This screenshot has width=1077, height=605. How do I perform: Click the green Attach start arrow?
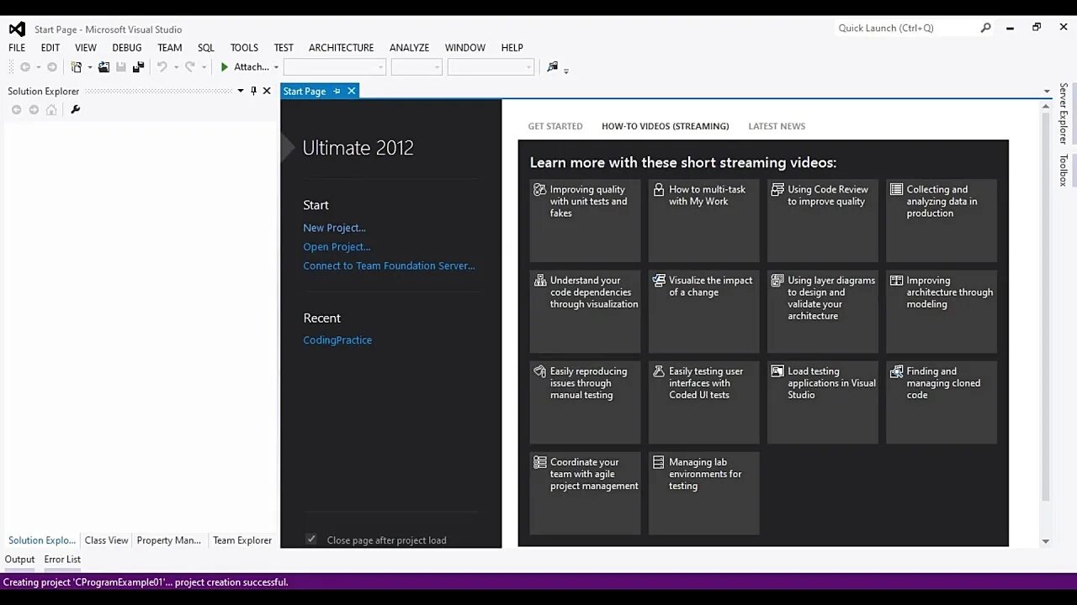[225, 67]
